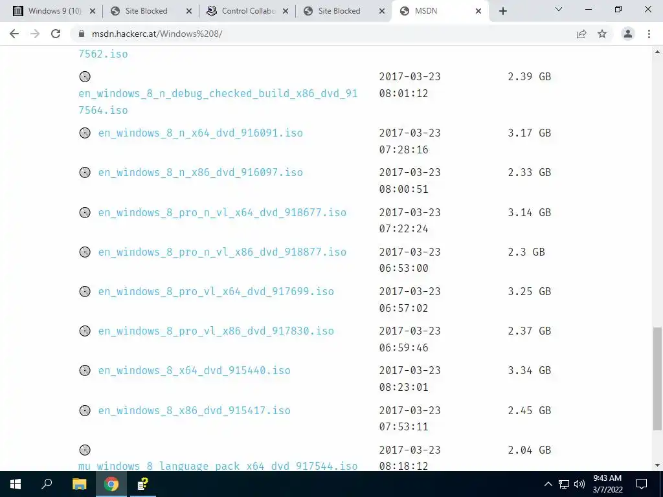Click the scrollbar up arrow

tap(657, 52)
